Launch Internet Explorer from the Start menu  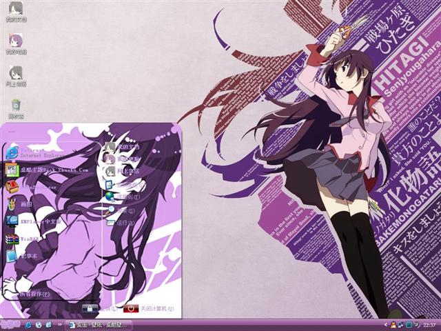(35, 153)
